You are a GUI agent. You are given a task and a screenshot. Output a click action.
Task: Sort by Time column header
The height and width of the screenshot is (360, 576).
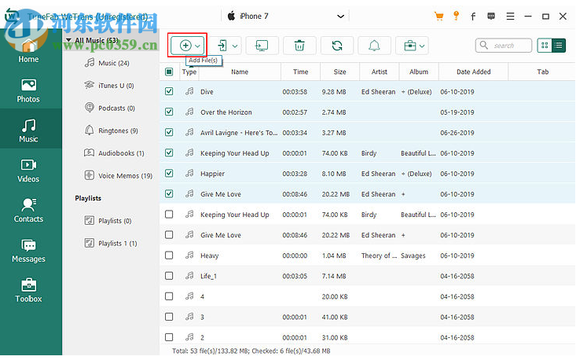300,72
